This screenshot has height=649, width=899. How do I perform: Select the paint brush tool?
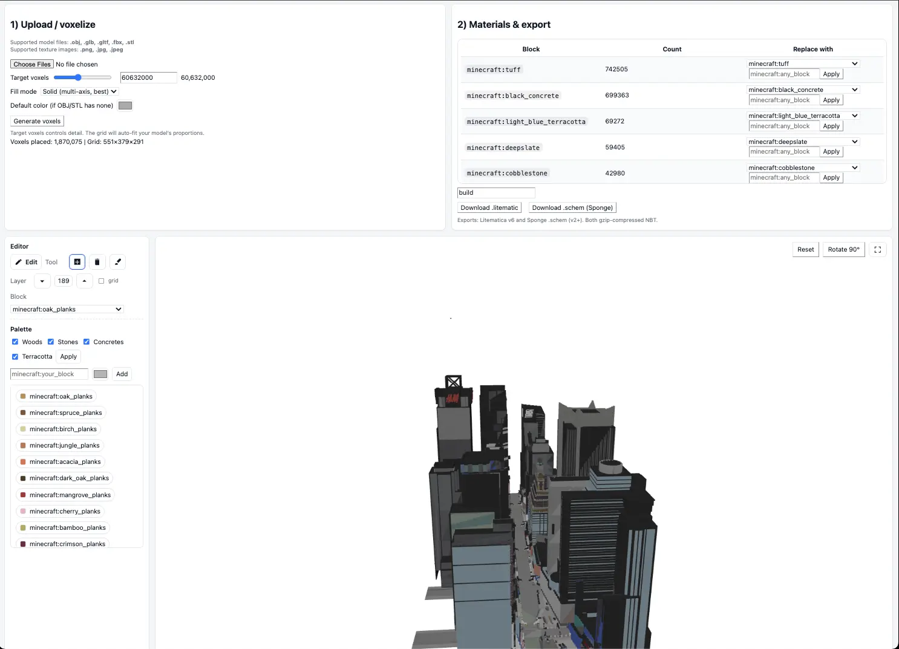118,262
